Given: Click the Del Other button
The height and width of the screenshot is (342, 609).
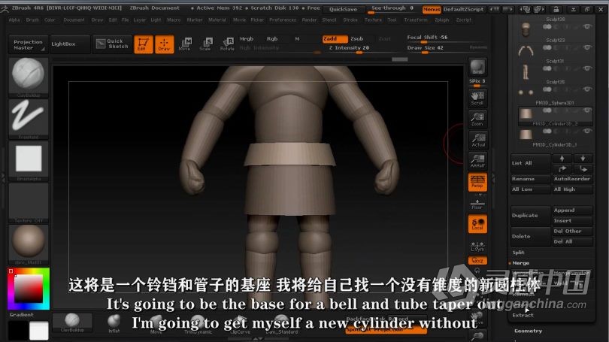Looking at the screenshot, I should [572, 231].
